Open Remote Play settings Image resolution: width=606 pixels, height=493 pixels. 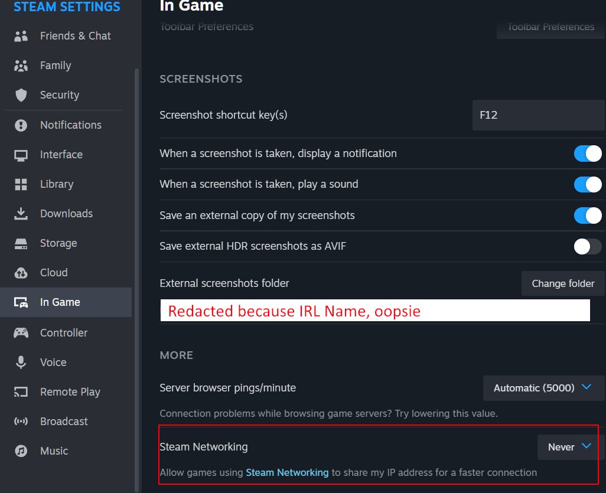66,392
